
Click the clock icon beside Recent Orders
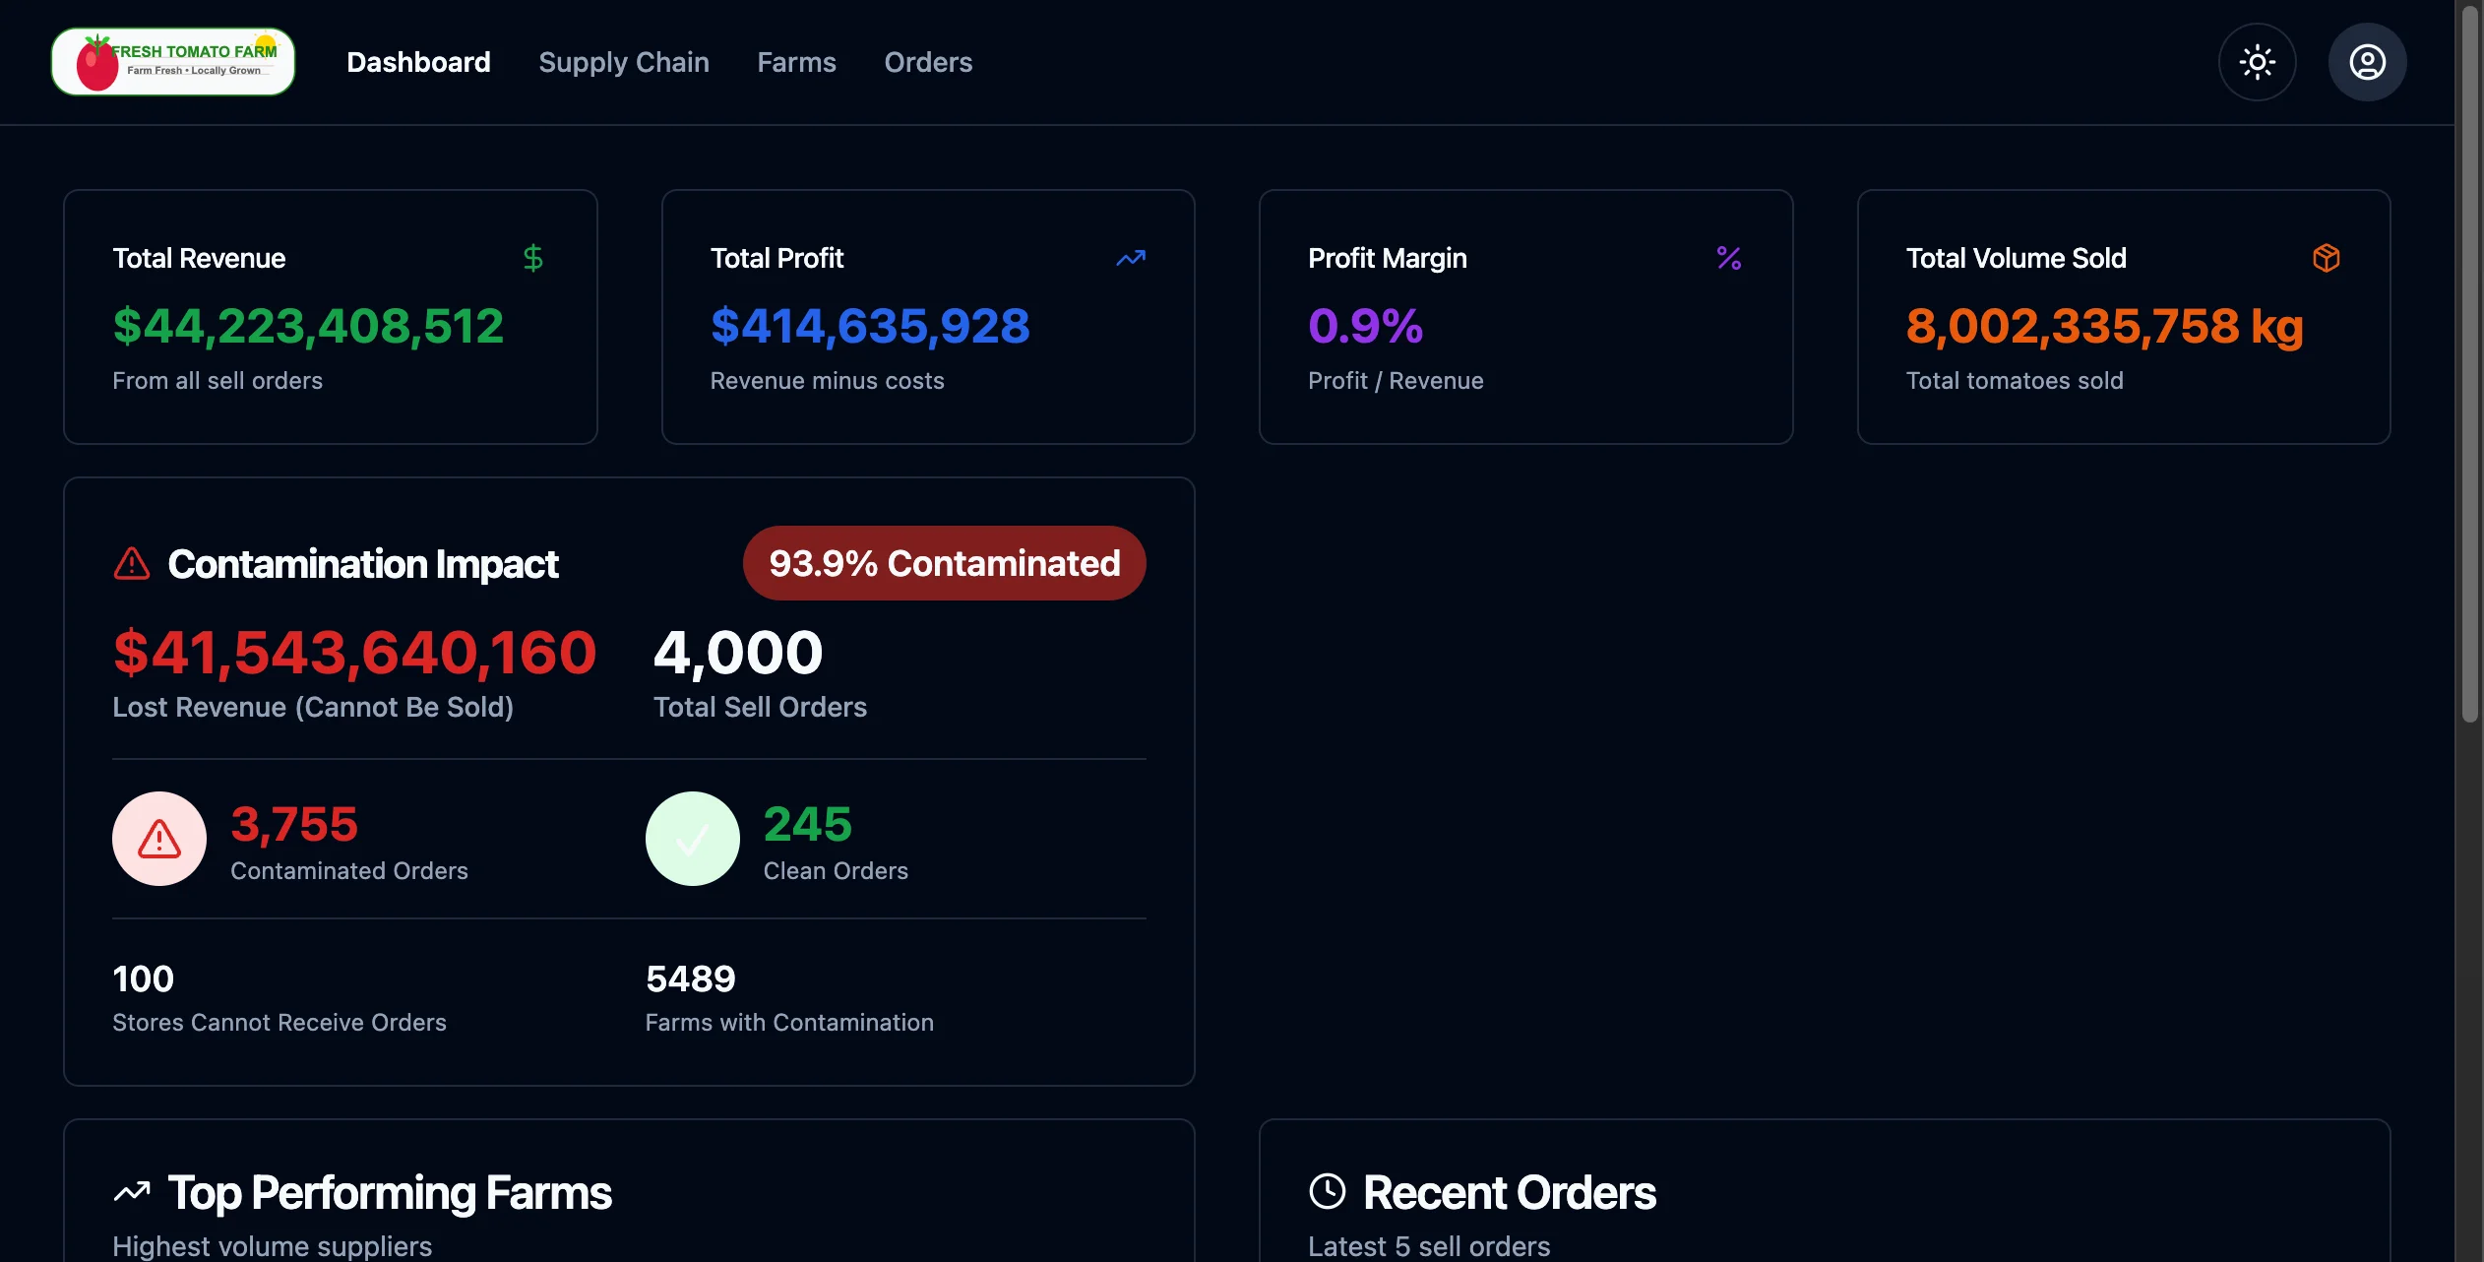pyautogui.click(x=1327, y=1191)
